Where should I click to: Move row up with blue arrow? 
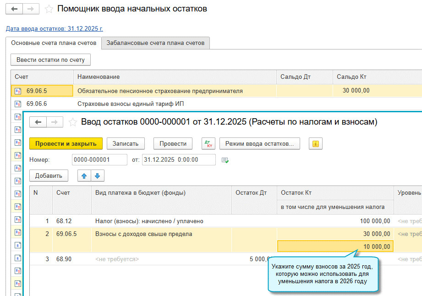pyautogui.click(x=84, y=175)
